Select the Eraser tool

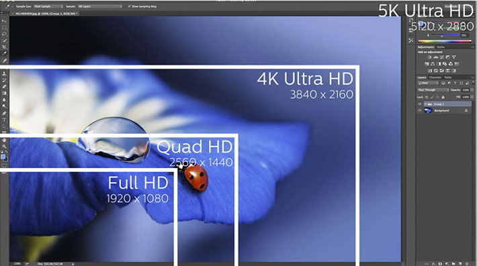coord(4,87)
